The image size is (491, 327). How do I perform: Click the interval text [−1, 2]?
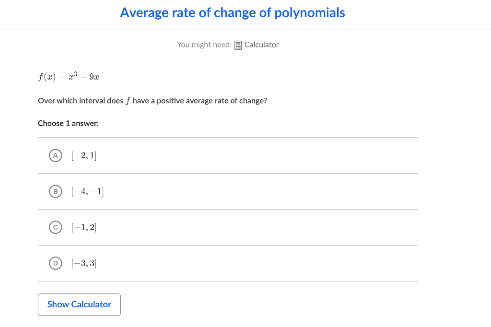point(84,227)
